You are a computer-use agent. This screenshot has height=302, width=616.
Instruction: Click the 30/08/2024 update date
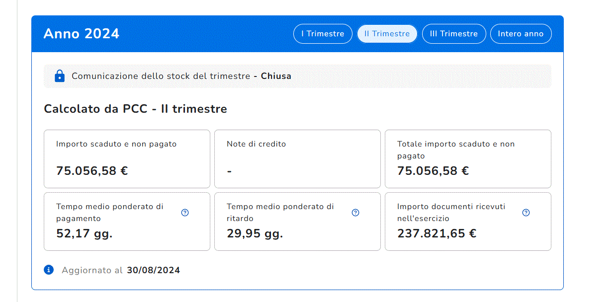pos(153,270)
